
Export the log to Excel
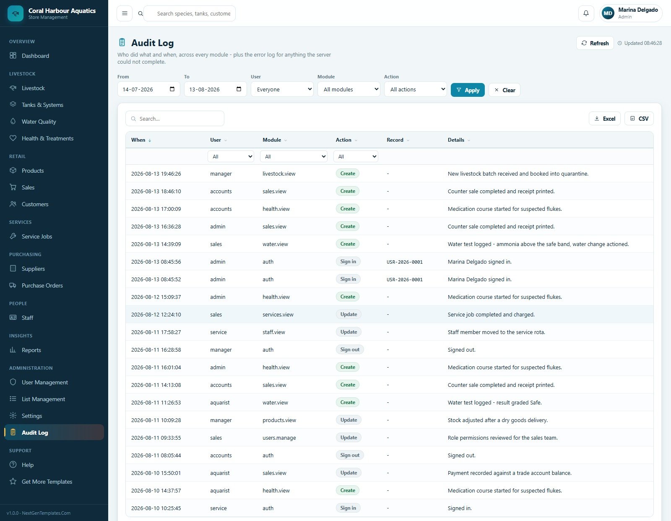(x=605, y=119)
